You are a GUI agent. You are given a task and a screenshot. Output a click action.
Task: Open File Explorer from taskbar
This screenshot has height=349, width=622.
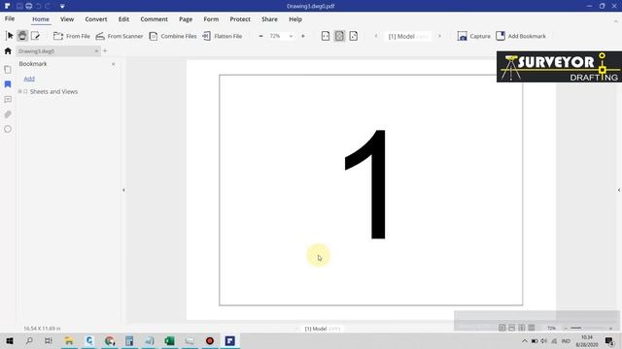coord(69,340)
